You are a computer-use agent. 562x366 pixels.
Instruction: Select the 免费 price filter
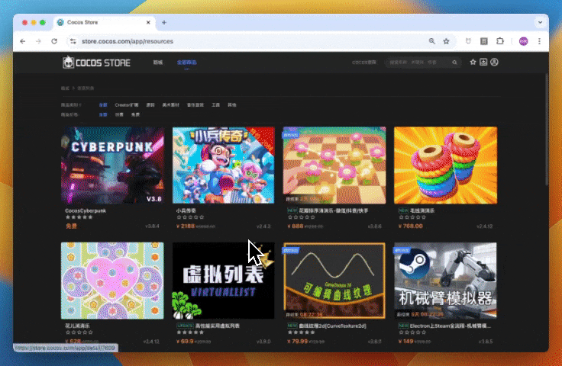click(x=135, y=114)
